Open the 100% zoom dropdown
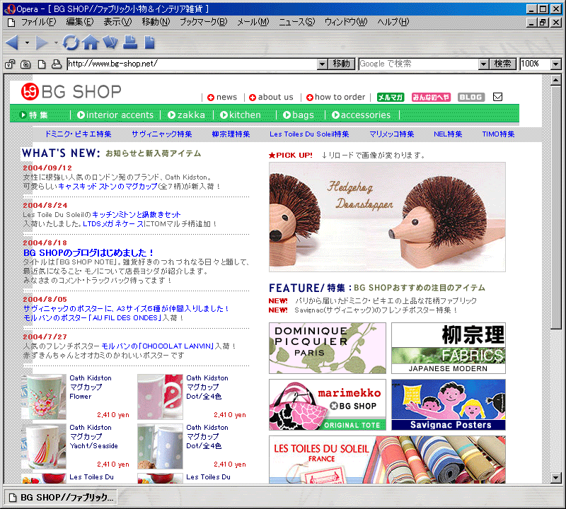 [x=556, y=64]
